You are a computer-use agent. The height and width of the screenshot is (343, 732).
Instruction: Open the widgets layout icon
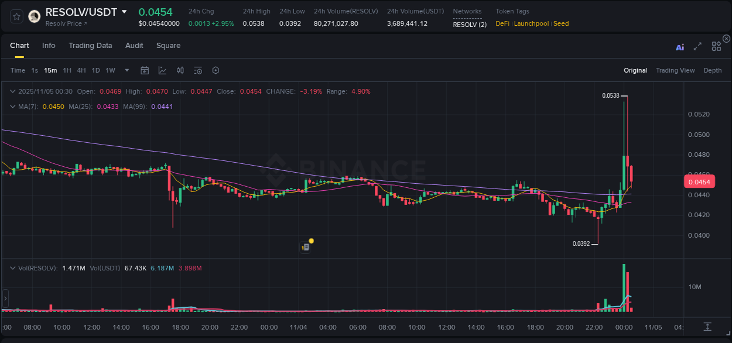[716, 47]
